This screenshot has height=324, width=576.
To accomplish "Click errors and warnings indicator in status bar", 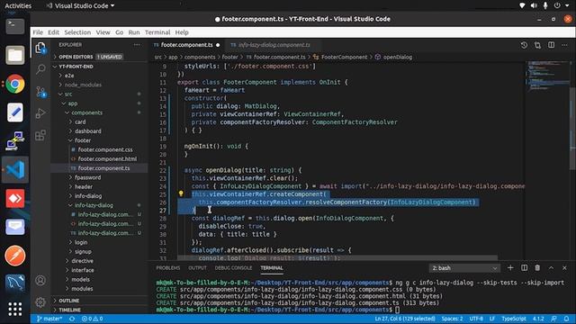I will coord(92,319).
